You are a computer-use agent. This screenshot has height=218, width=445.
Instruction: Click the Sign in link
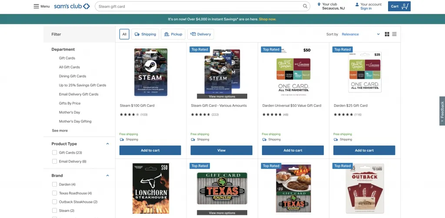pos(366,9)
